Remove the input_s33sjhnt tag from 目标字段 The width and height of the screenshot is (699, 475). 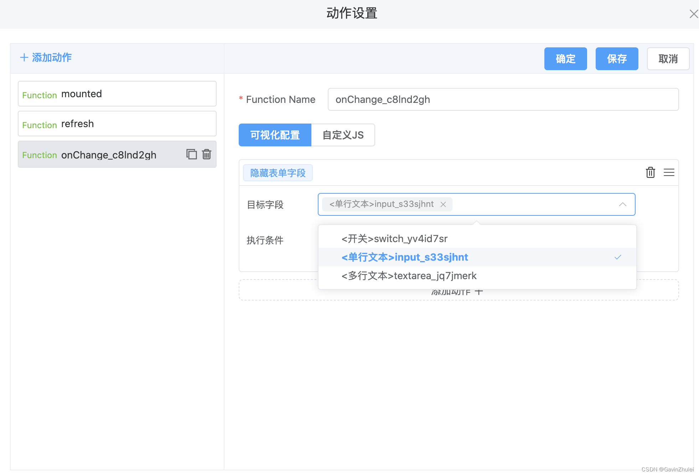click(443, 204)
